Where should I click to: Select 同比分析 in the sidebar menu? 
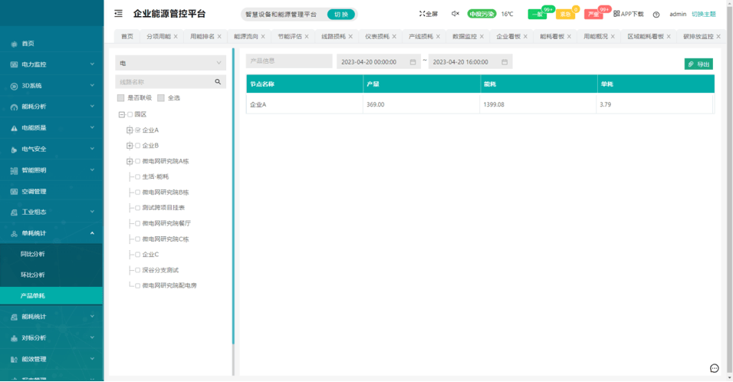coord(33,254)
